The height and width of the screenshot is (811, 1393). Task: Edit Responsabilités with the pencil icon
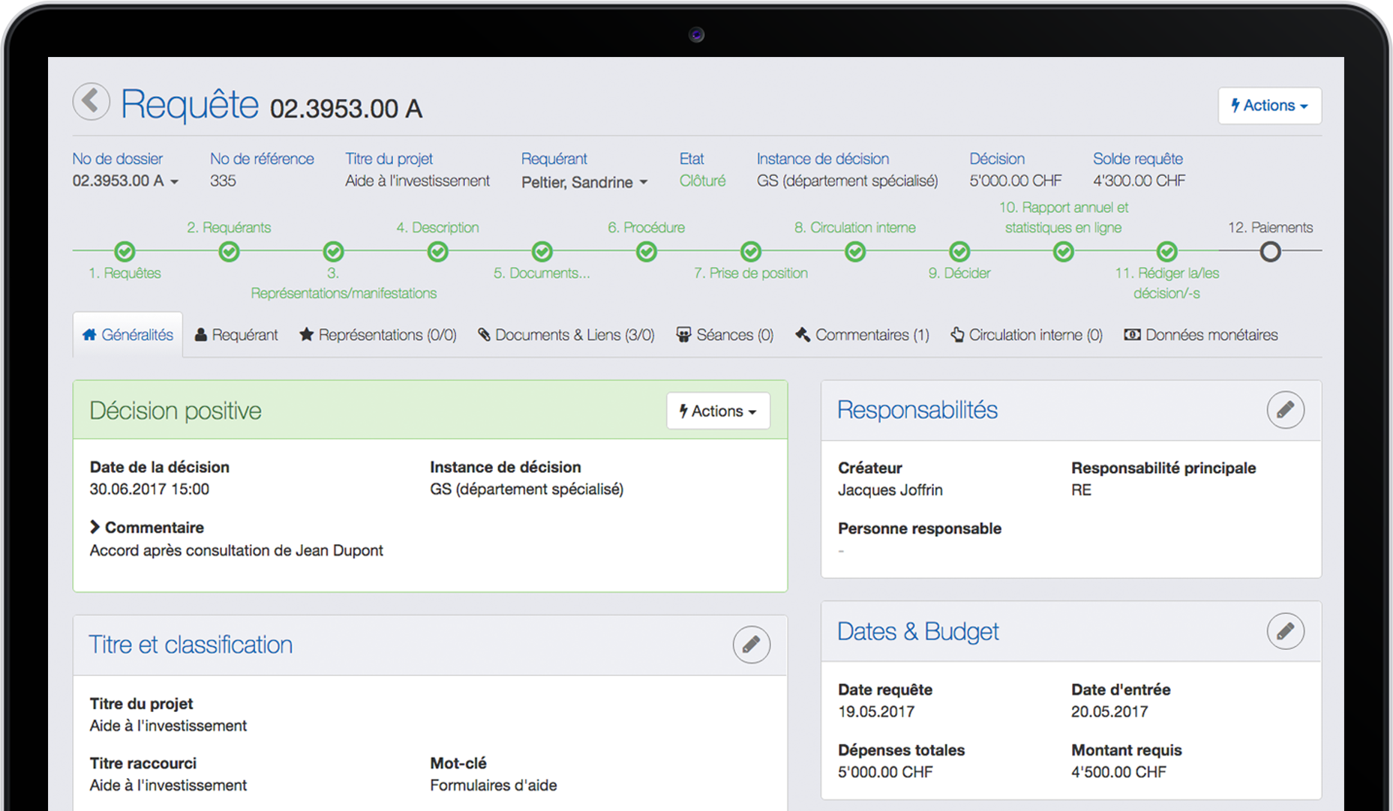[1285, 410]
